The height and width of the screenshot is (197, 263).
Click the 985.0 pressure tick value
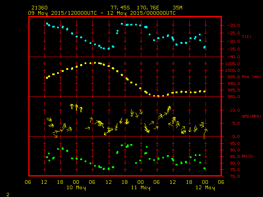point(234,90)
